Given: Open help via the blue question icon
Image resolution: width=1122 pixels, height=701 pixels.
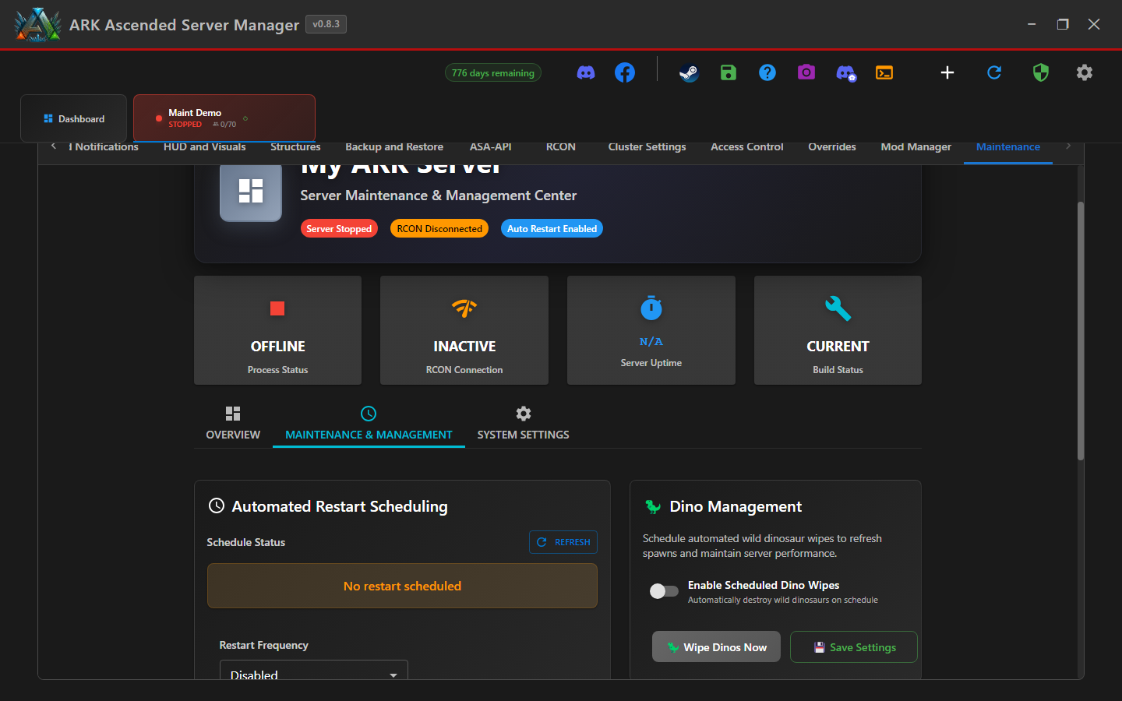Looking at the screenshot, I should [767, 72].
